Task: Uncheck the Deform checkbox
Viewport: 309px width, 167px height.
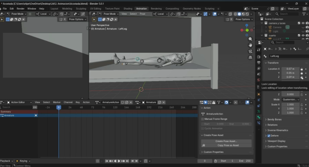Action: coord(269,136)
